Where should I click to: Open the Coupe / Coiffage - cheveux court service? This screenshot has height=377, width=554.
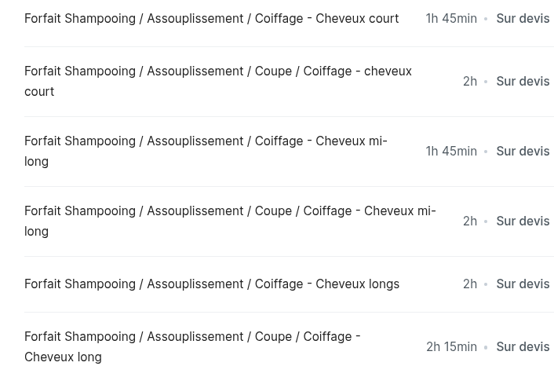point(217,81)
